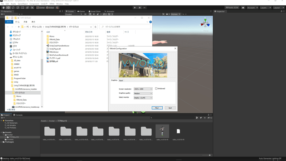Lock the Hierarchy panel

[60, 11]
